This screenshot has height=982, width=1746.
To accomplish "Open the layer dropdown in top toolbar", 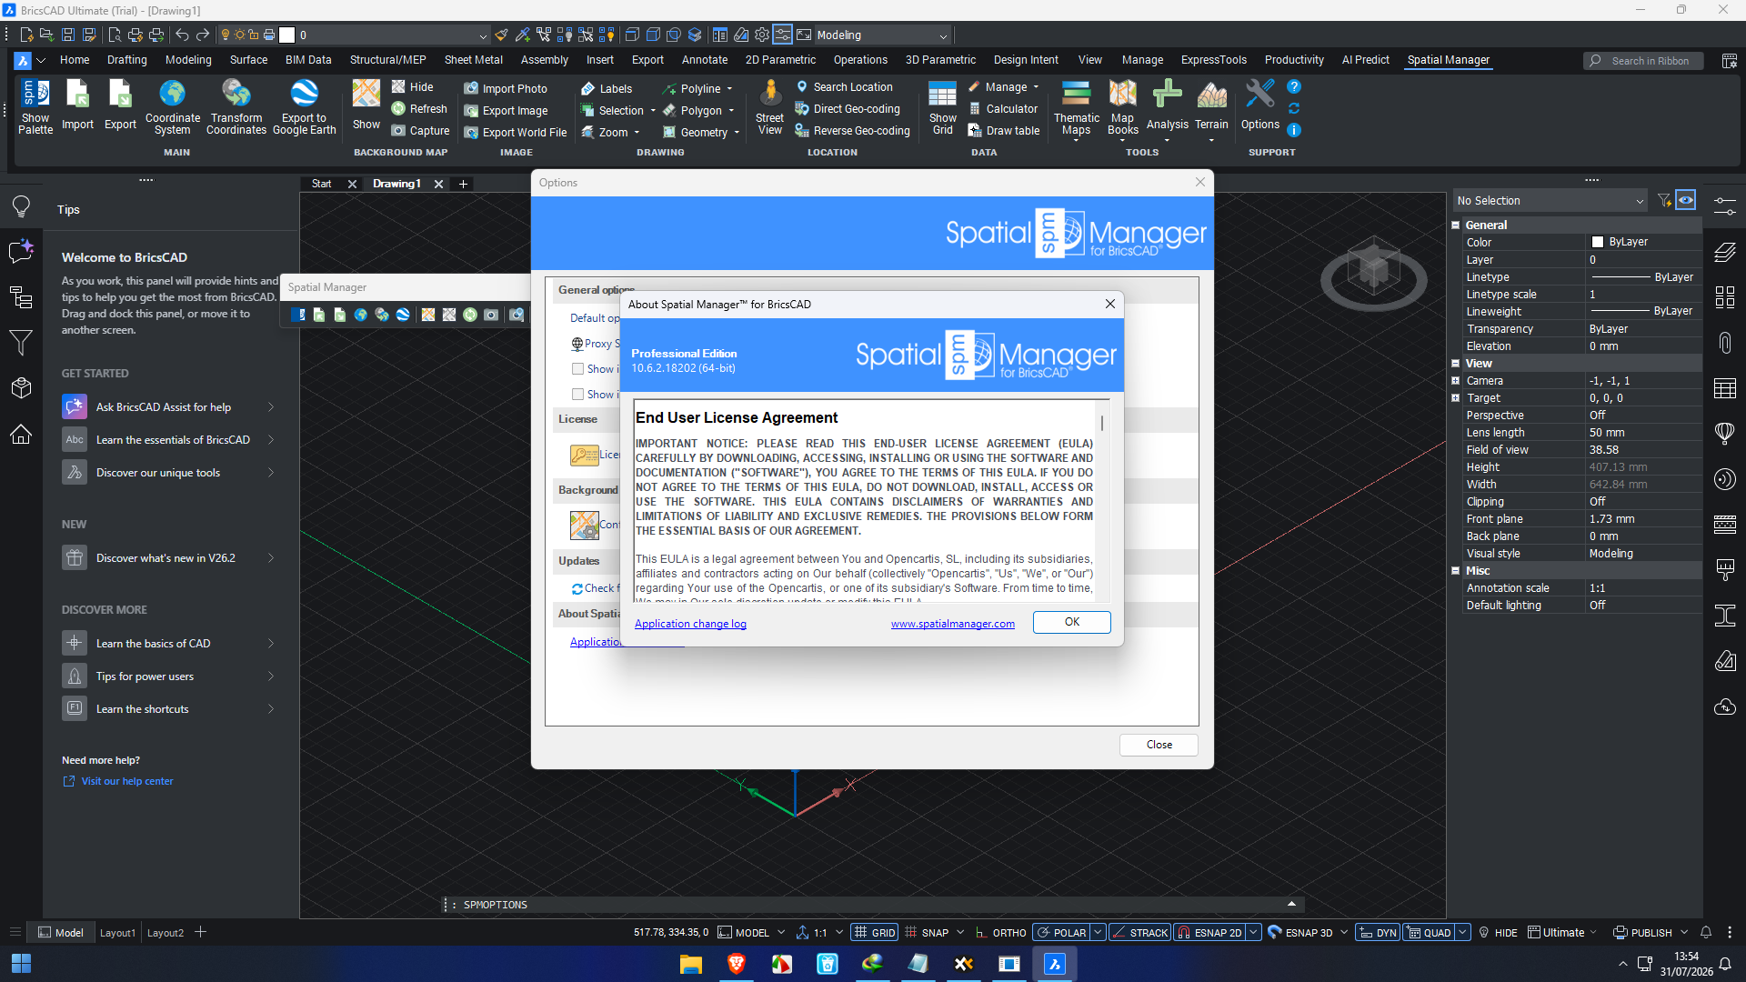I will [x=483, y=35].
